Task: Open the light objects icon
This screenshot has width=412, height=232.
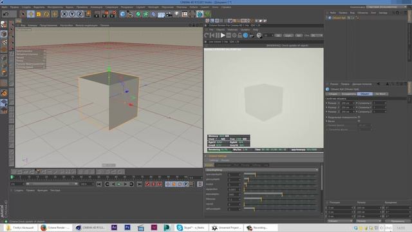Action: [177, 14]
